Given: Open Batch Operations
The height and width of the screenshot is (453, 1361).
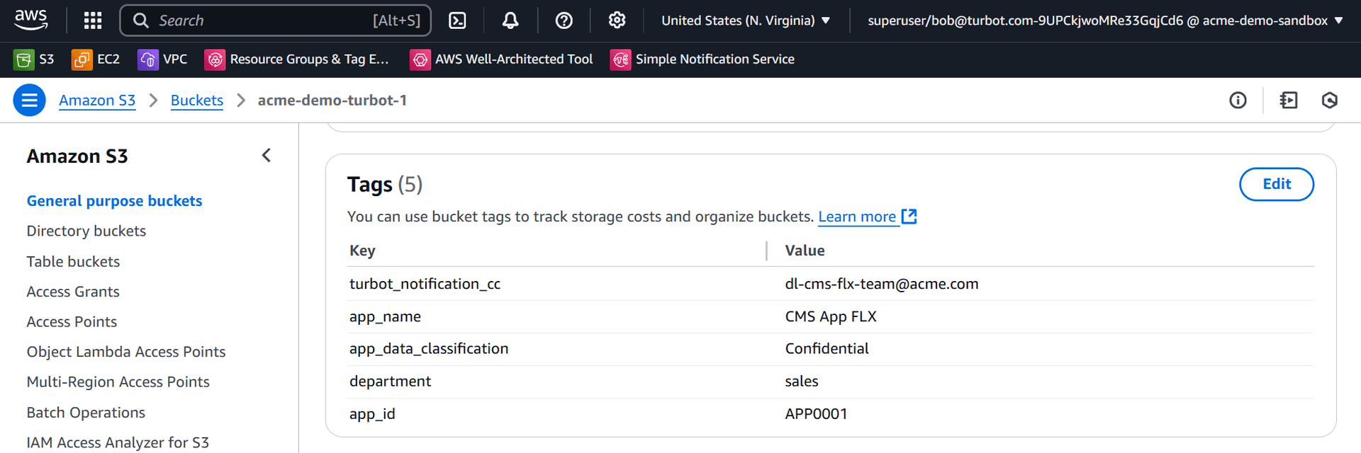Looking at the screenshot, I should coord(86,413).
